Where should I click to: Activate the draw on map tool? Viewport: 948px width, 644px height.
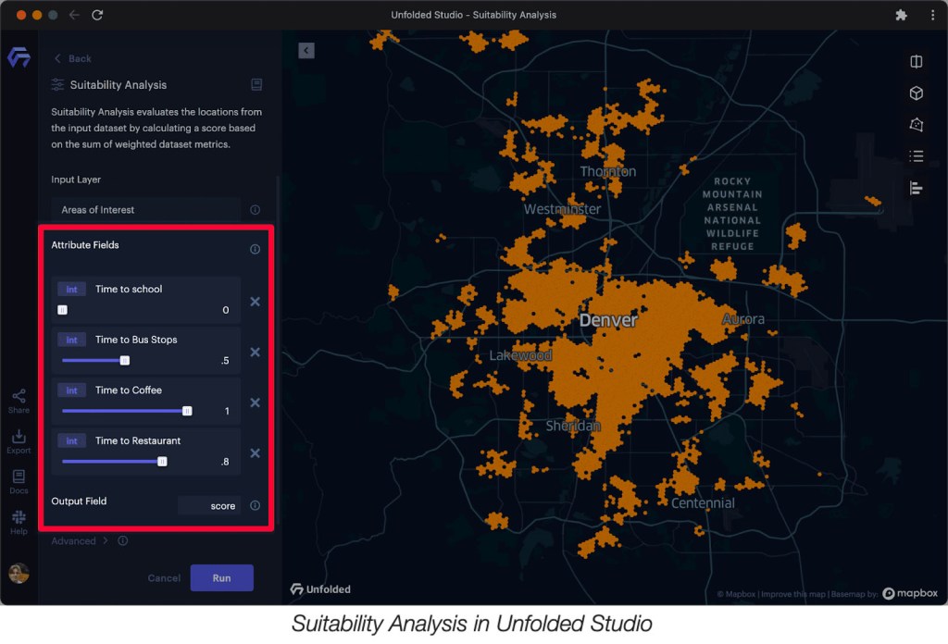[x=917, y=124]
